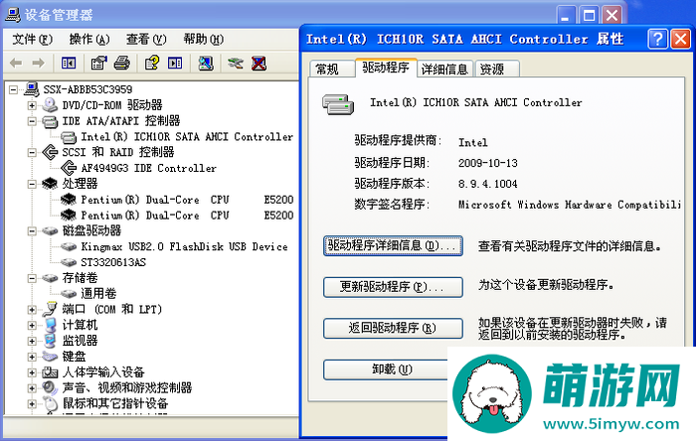Open the 帮助(H) menu
The width and height of the screenshot is (696, 441).
[203, 40]
